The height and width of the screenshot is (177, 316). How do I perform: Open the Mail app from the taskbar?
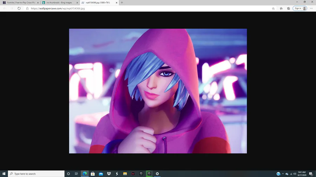101,174
